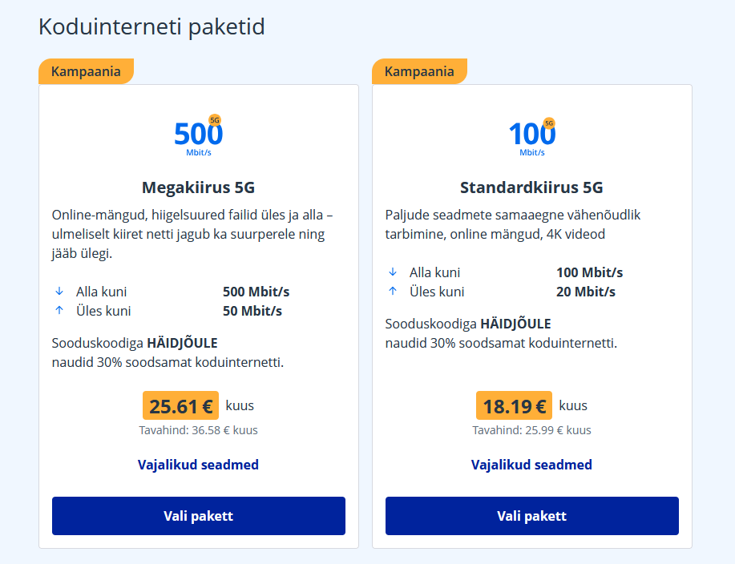Click the Kampaania tag on Standardkiirus card

pyautogui.click(x=419, y=71)
